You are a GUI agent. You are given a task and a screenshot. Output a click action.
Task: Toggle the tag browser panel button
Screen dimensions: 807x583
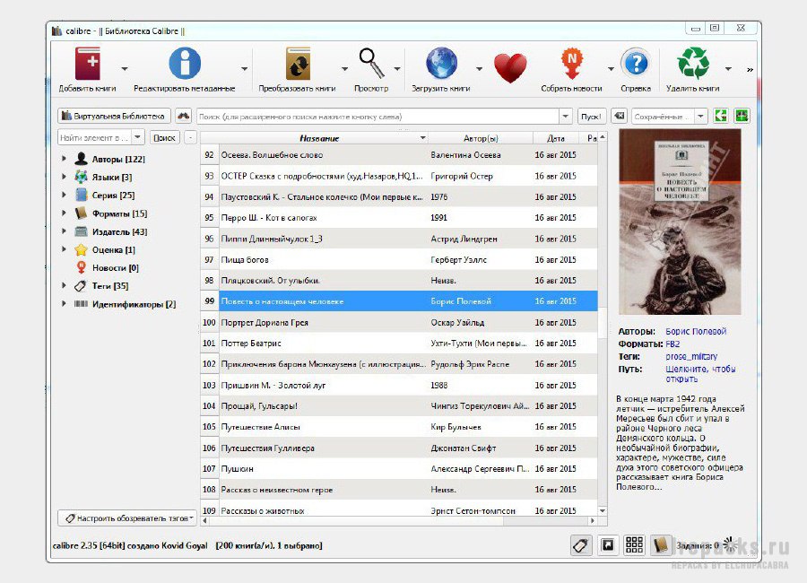[x=582, y=544]
